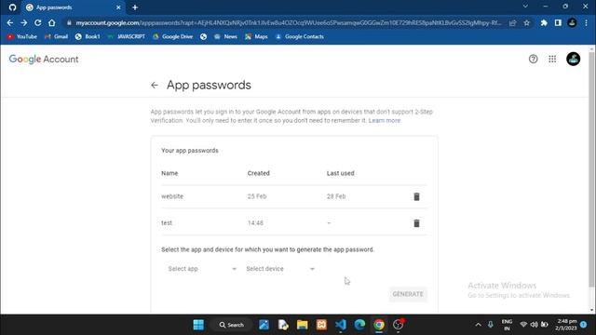Open the ENG IN language switcher
This screenshot has width=596, height=335.
pyautogui.click(x=507, y=325)
